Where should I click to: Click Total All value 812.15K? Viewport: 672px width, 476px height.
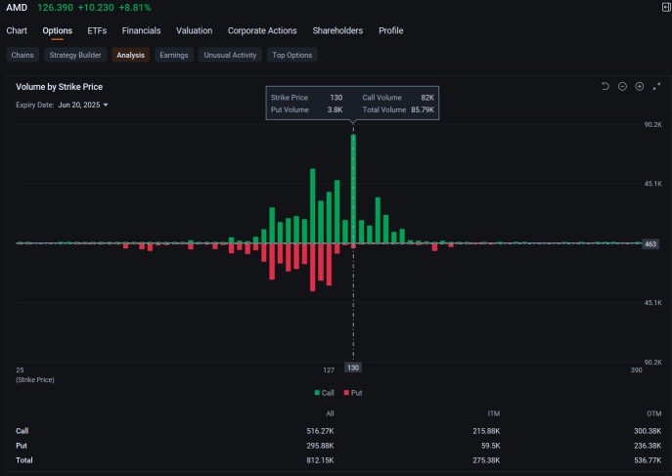click(320, 460)
